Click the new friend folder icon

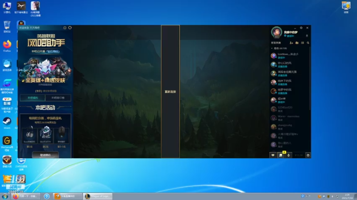click(297, 43)
